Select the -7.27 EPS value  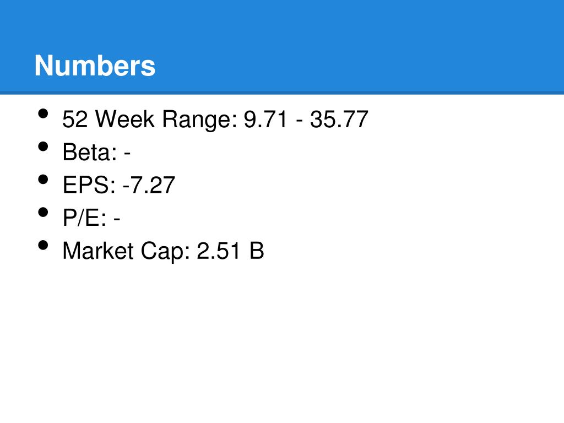click(149, 186)
